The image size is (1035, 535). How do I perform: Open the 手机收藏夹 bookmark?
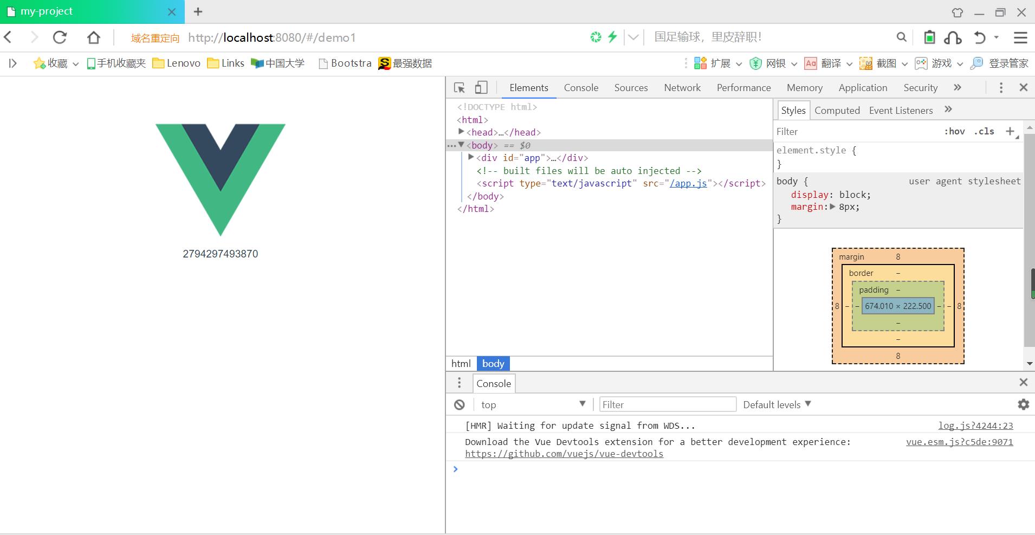117,63
